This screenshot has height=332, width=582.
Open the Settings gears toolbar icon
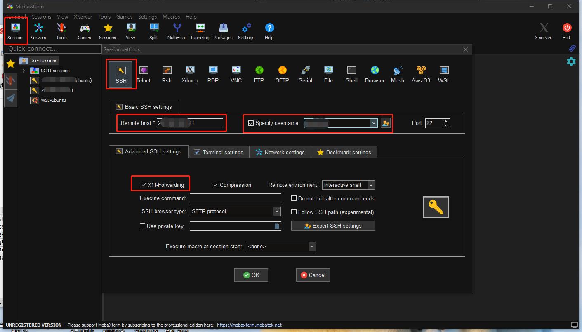tap(246, 31)
